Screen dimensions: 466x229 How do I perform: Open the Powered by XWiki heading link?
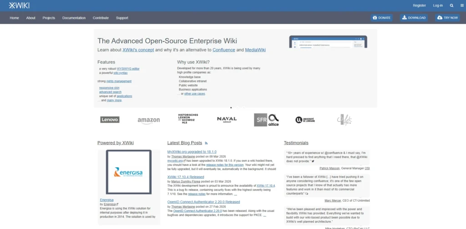tap(116, 143)
